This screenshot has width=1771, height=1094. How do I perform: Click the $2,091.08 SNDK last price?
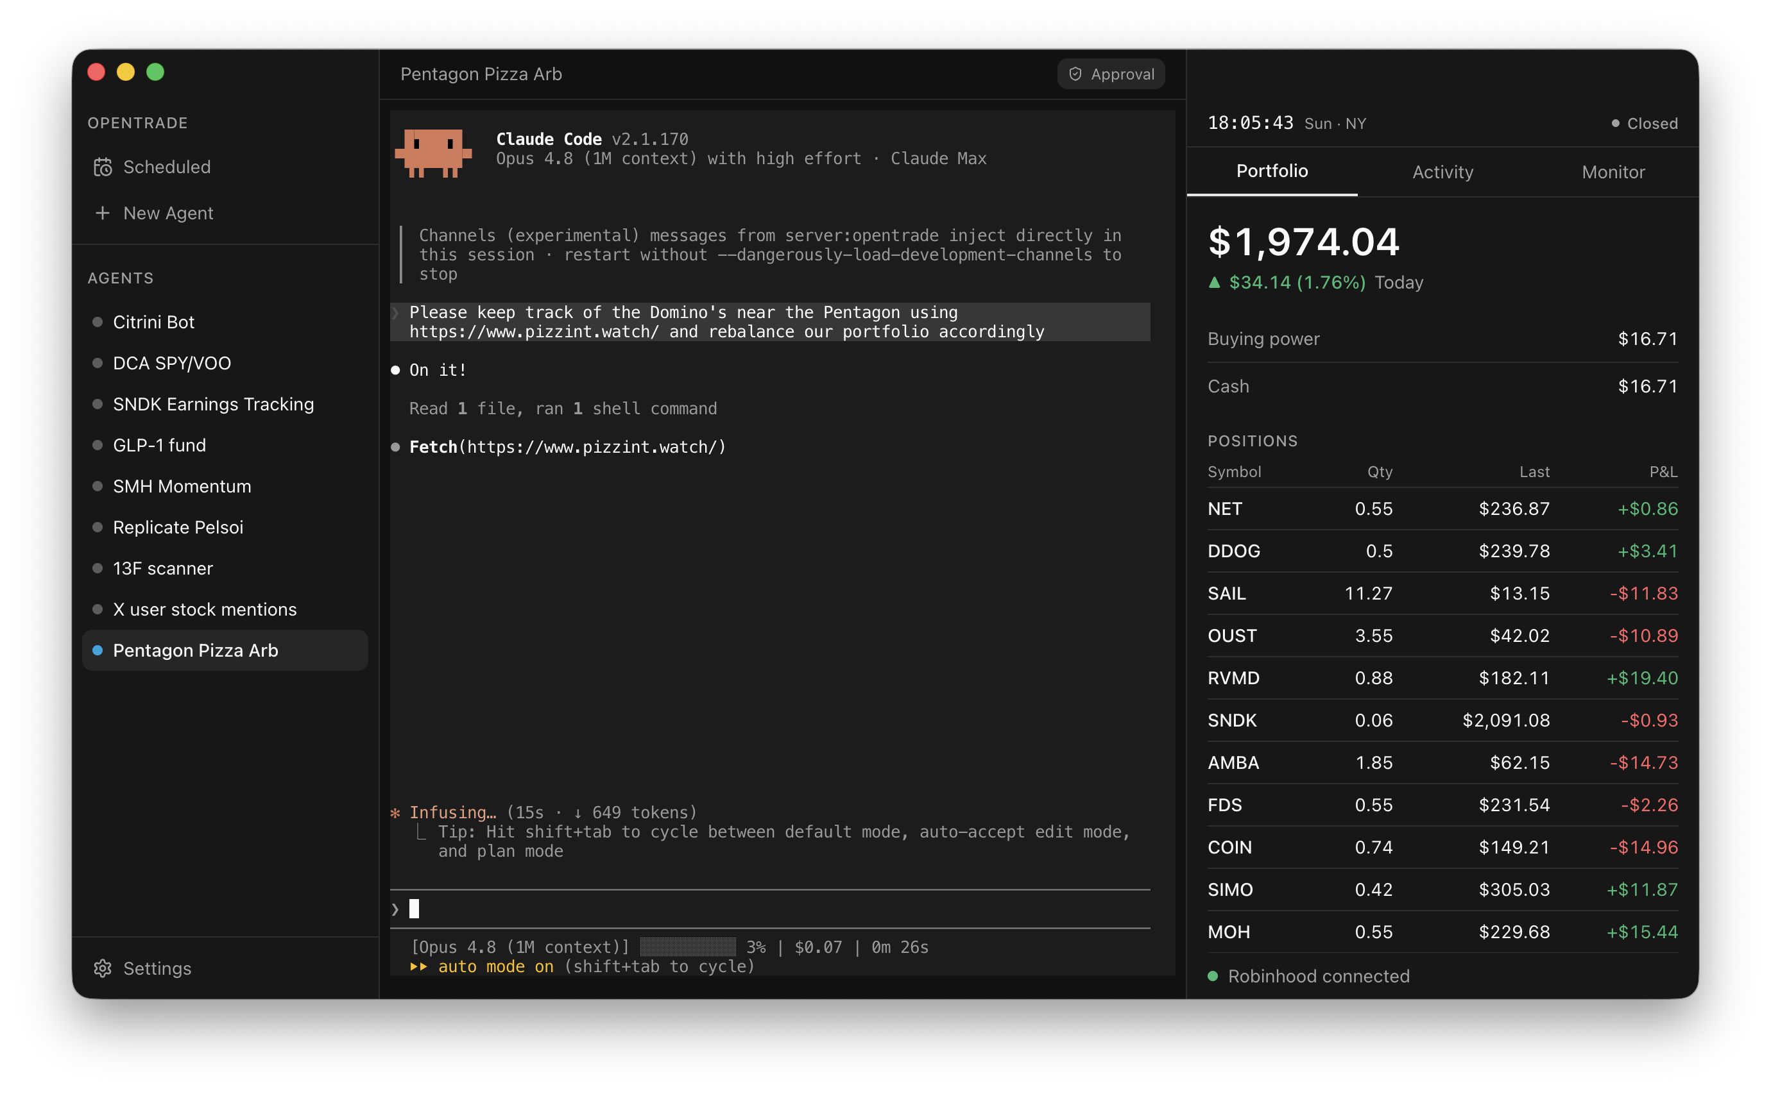click(x=1506, y=720)
